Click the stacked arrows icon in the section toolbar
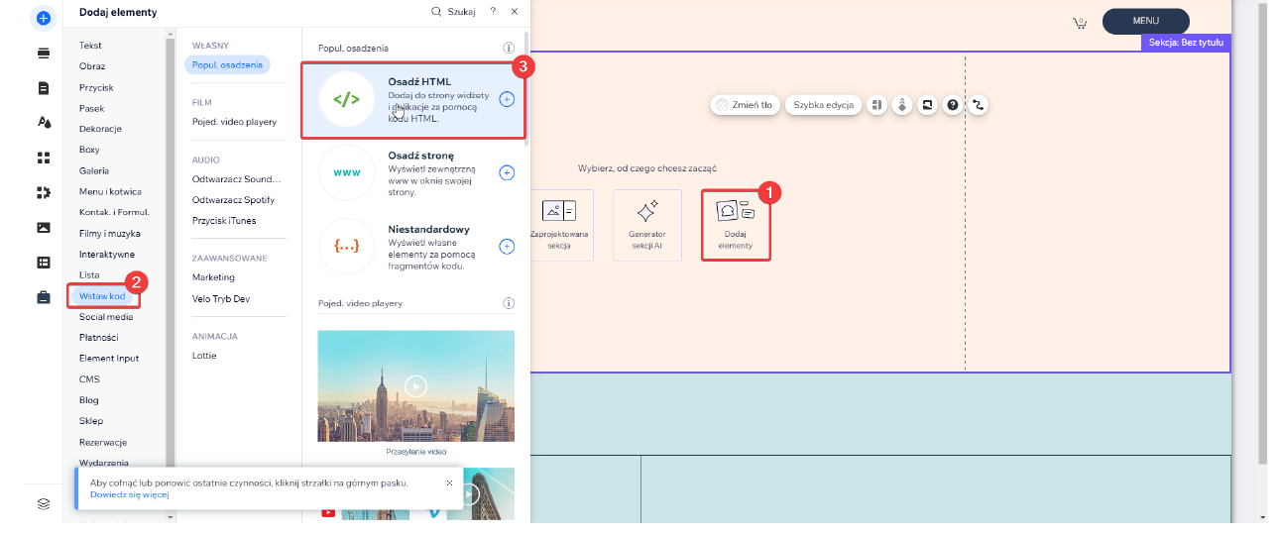 click(x=901, y=104)
